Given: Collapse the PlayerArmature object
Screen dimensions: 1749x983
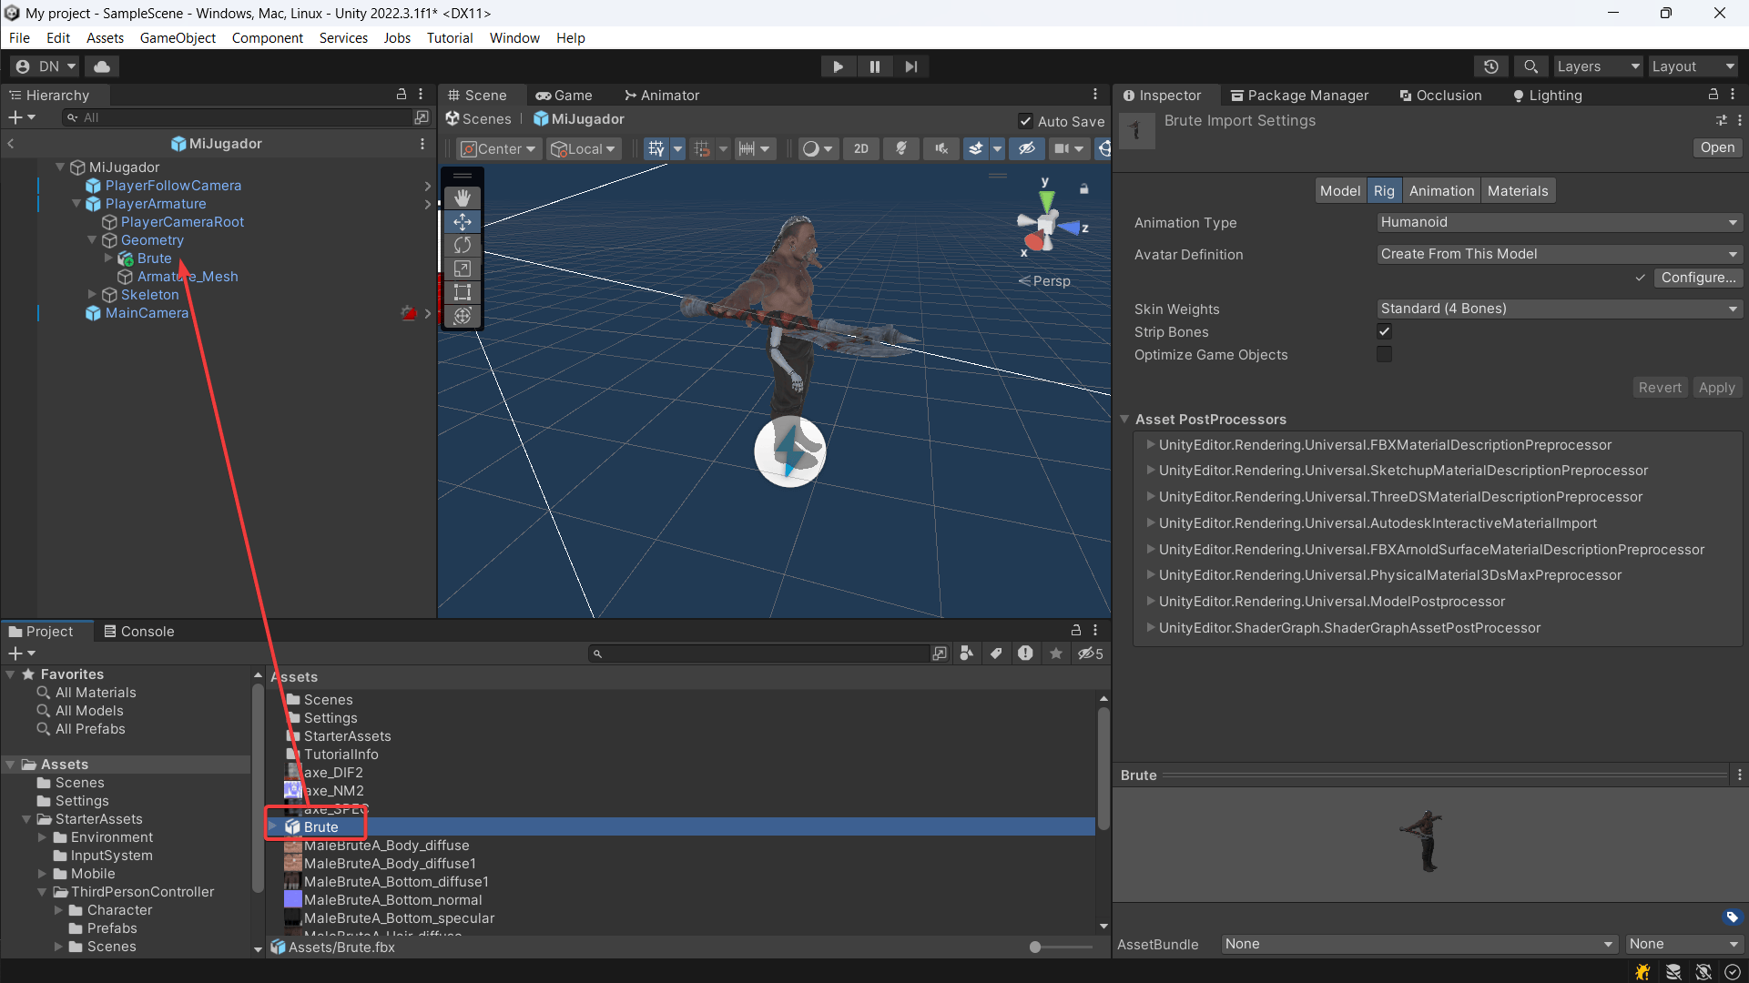Looking at the screenshot, I should (x=76, y=203).
